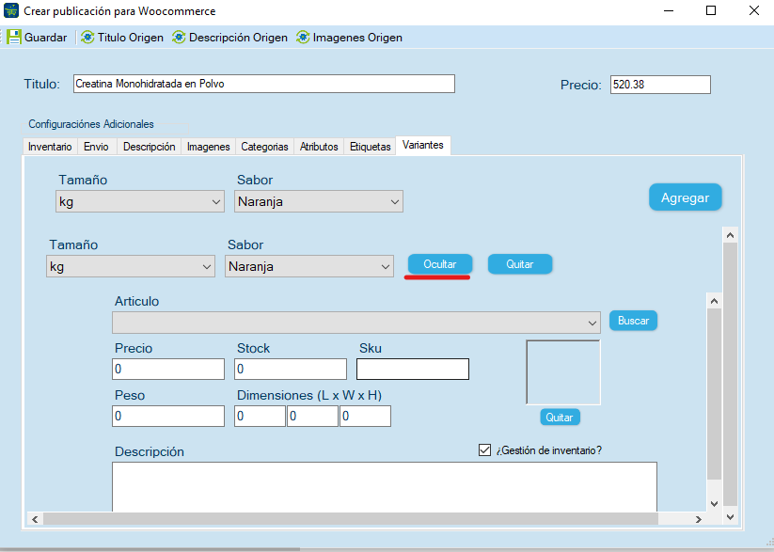
Task: Click the Stock input field
Action: click(x=291, y=369)
